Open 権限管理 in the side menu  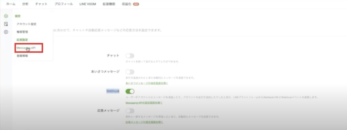pos(22,32)
